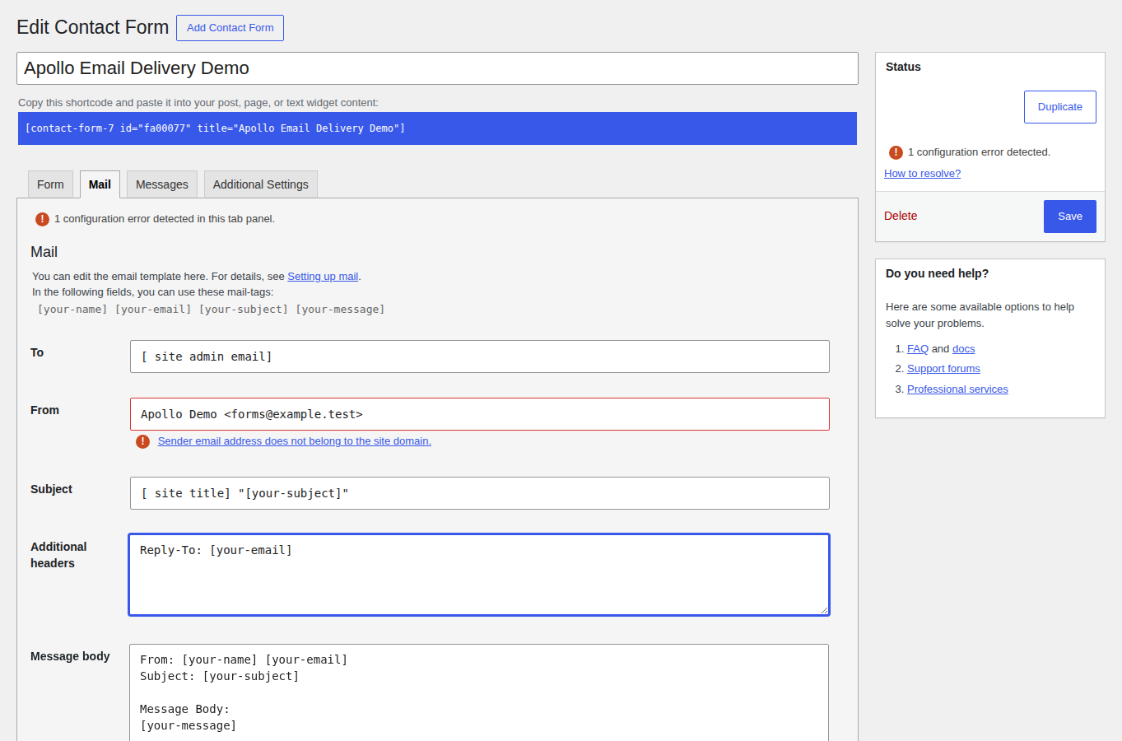This screenshot has width=1122, height=741.
Task: Click the Message body field label
Action: click(x=70, y=656)
